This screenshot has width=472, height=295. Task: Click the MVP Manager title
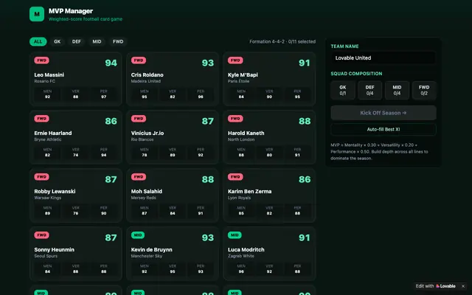point(71,11)
